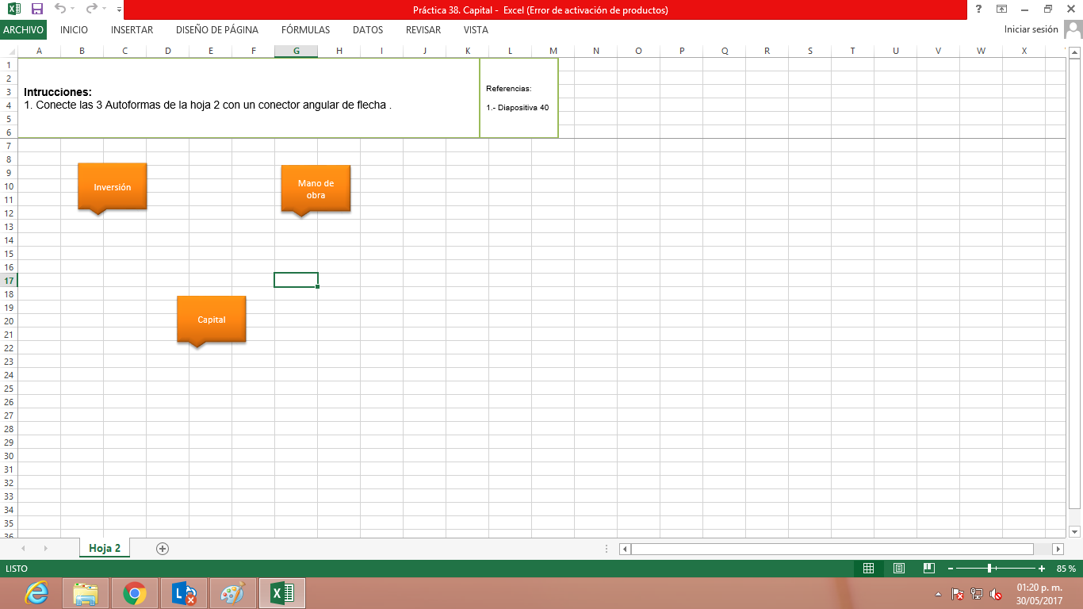Screen dimensions: 1083x609
Task: Select the Hoja 2 sheet tab
Action: tap(105, 548)
